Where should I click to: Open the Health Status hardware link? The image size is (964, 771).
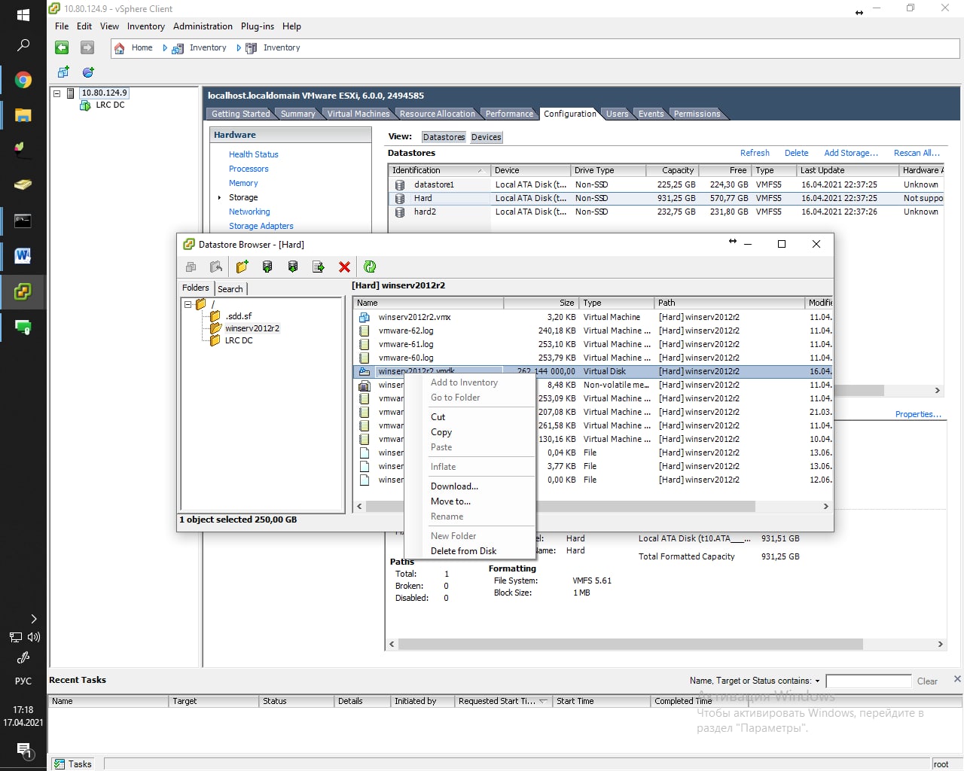(254, 154)
